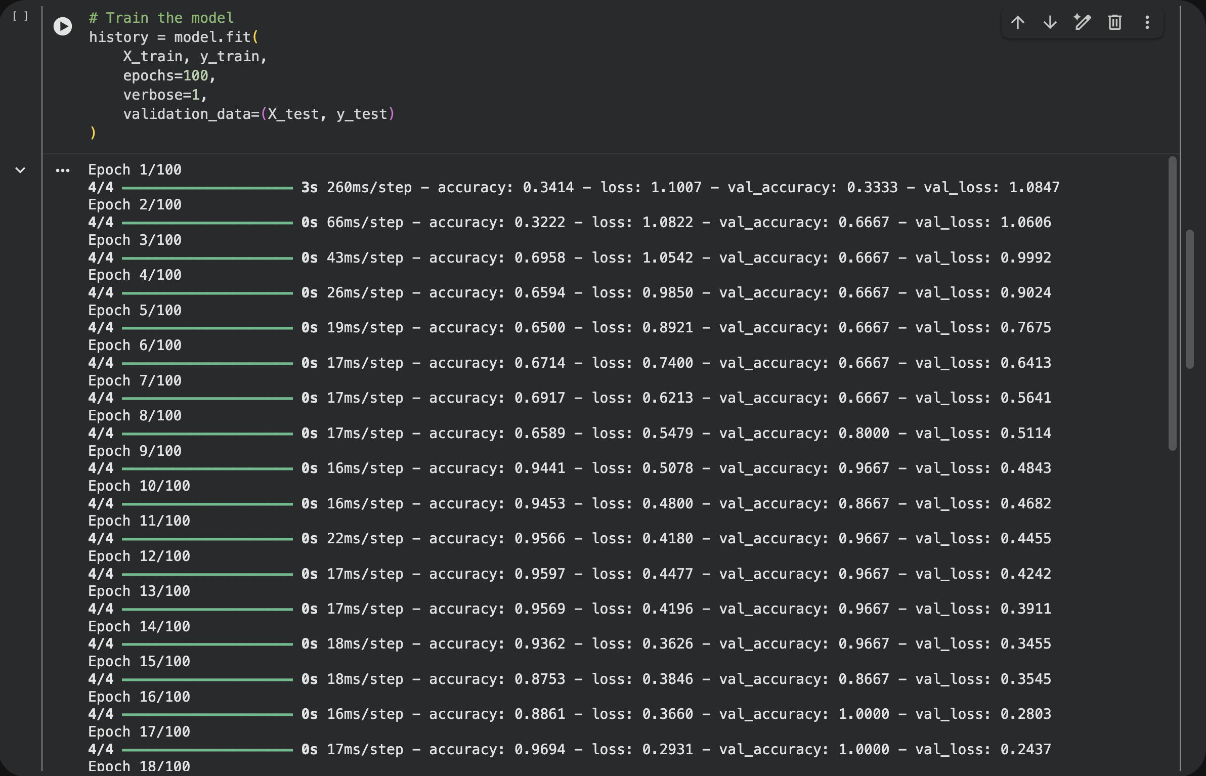Click Epoch 1 progress bar

[207, 188]
